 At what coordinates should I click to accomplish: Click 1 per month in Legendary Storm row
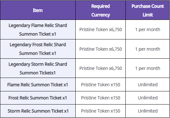click(148, 68)
